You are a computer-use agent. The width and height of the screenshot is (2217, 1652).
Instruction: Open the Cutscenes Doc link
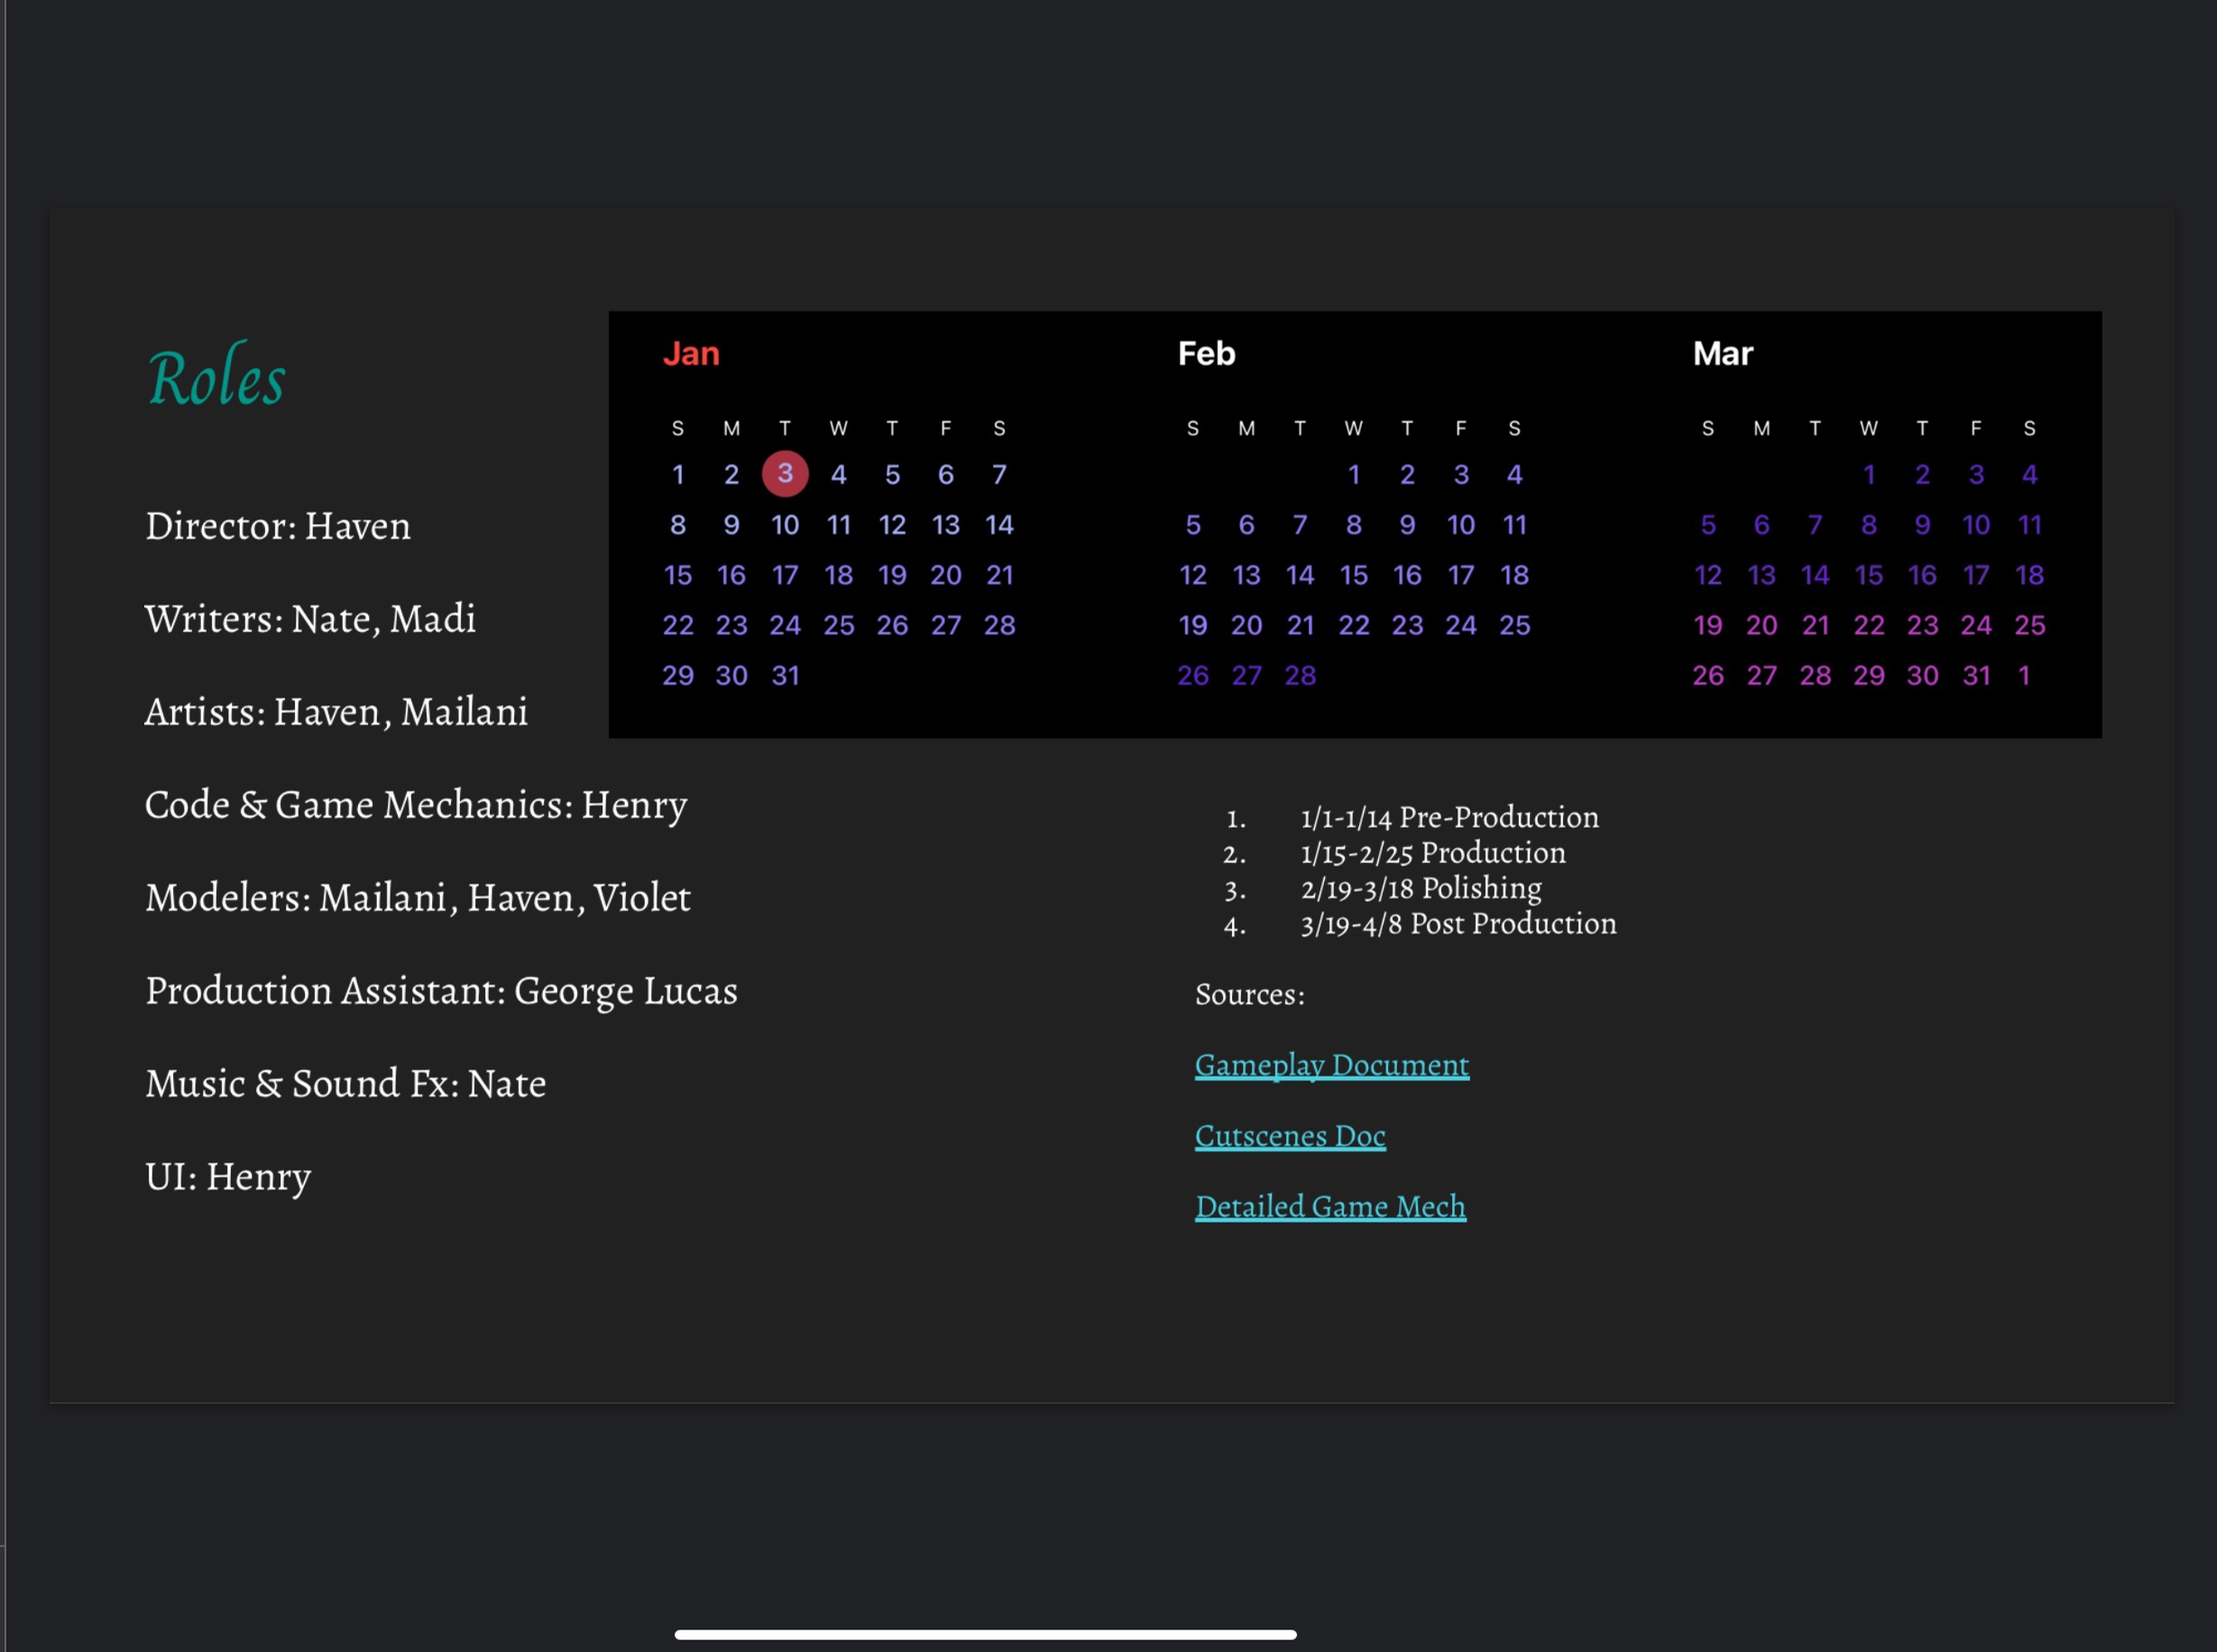1289,1136
